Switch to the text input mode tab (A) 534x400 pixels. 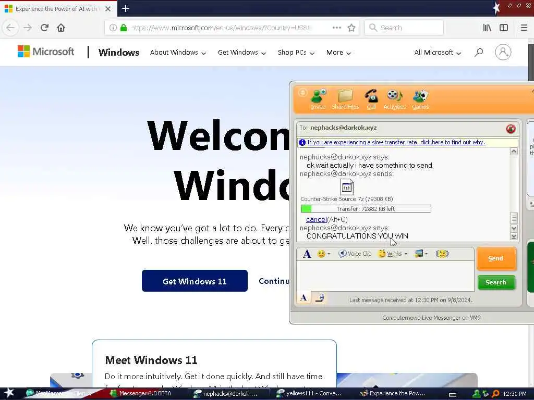coord(304,298)
